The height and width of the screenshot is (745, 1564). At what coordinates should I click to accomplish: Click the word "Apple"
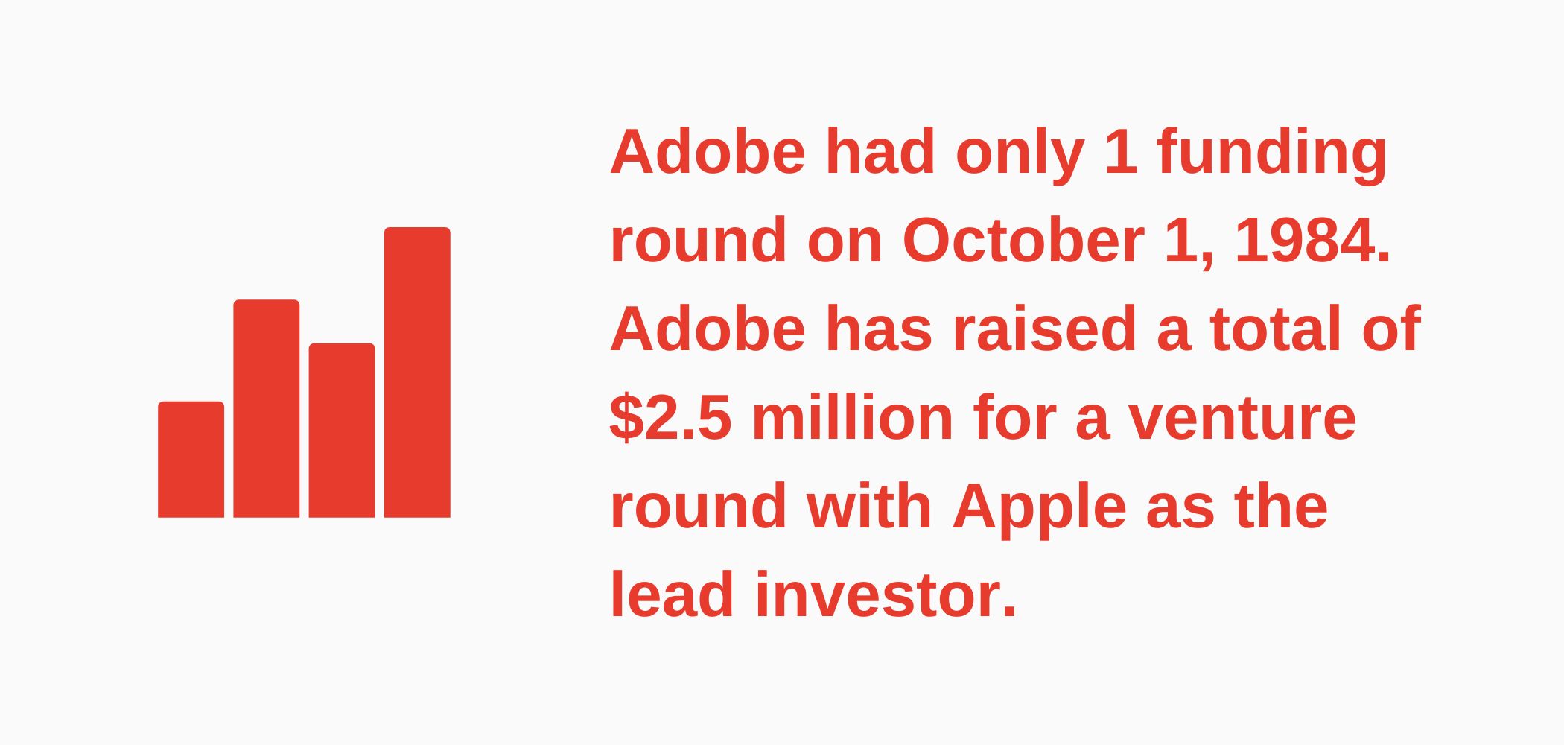pos(1039,507)
